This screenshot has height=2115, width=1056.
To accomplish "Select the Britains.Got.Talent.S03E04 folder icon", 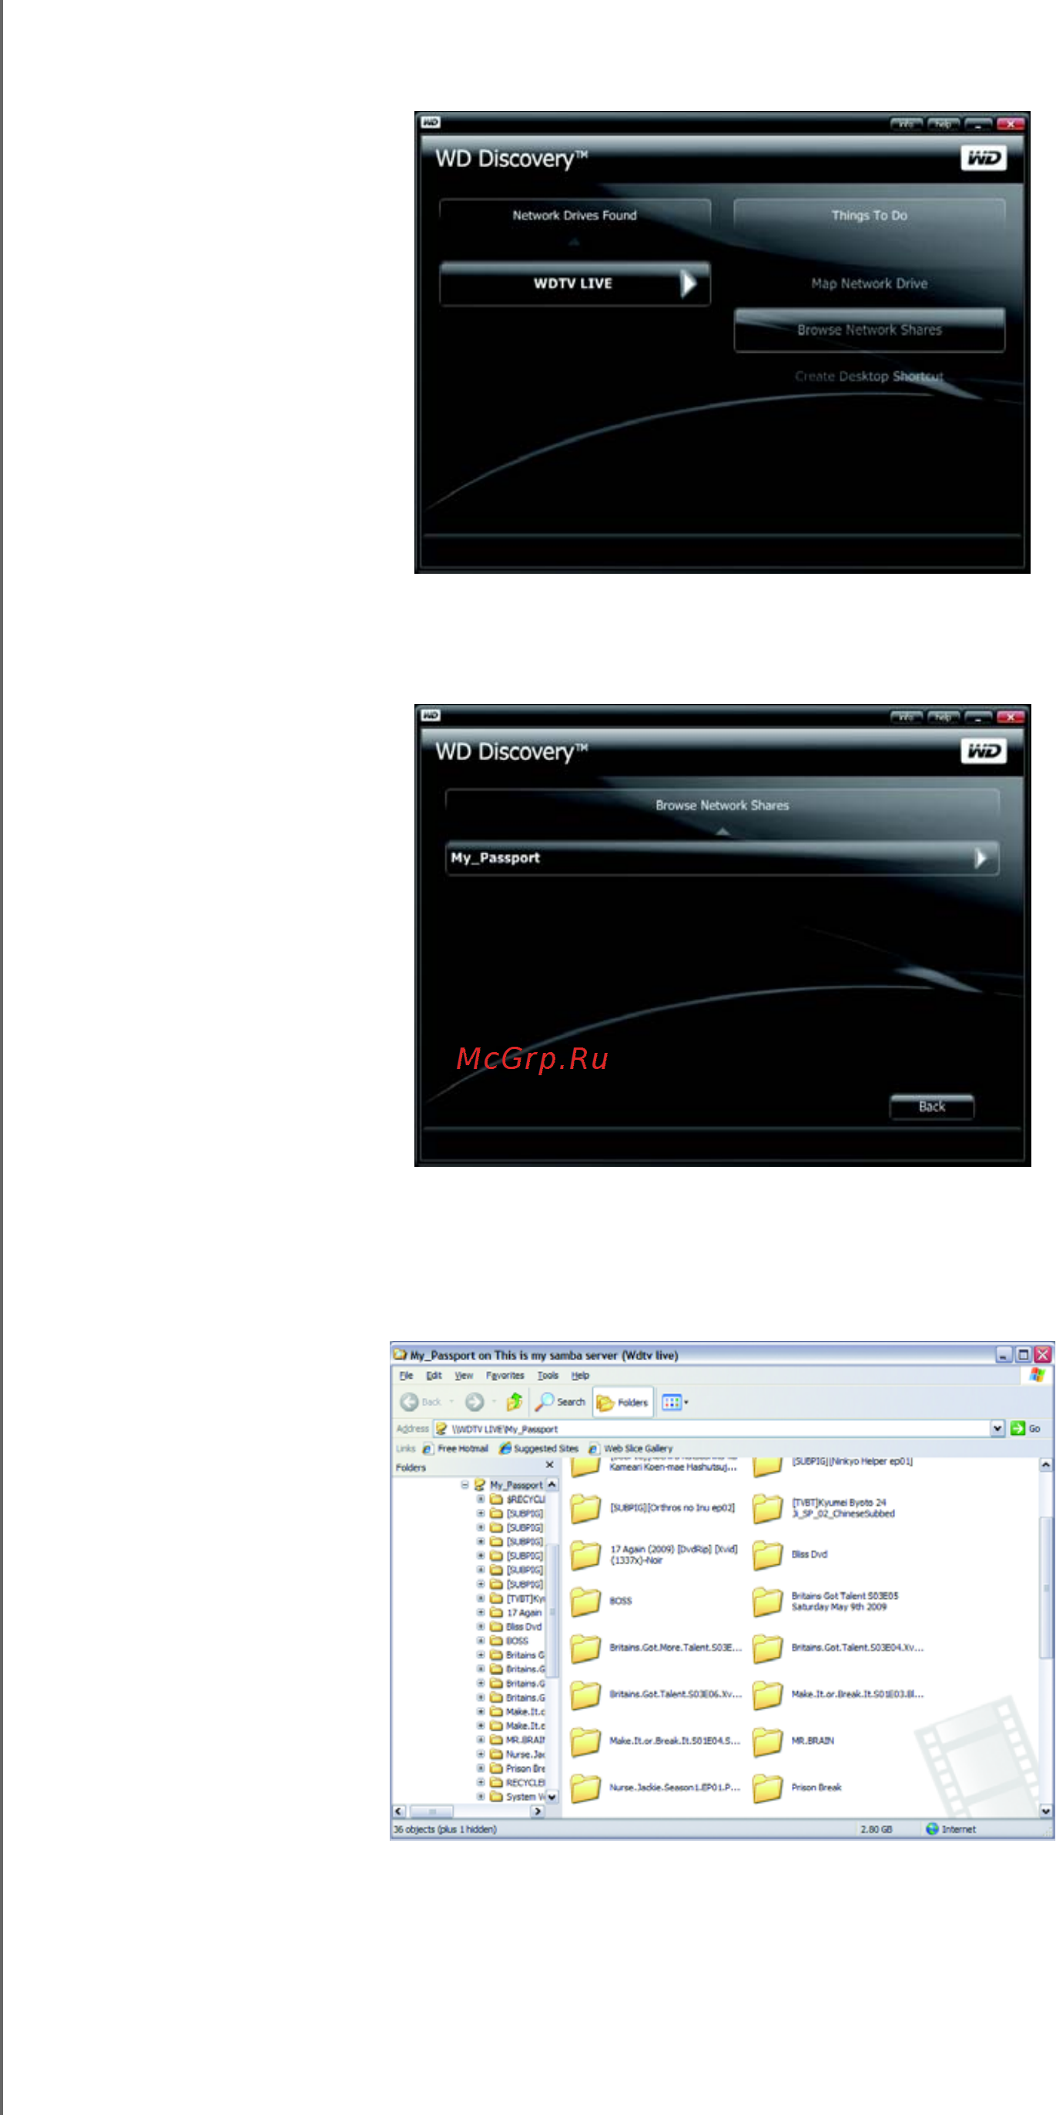I will pyautogui.click(x=768, y=1647).
